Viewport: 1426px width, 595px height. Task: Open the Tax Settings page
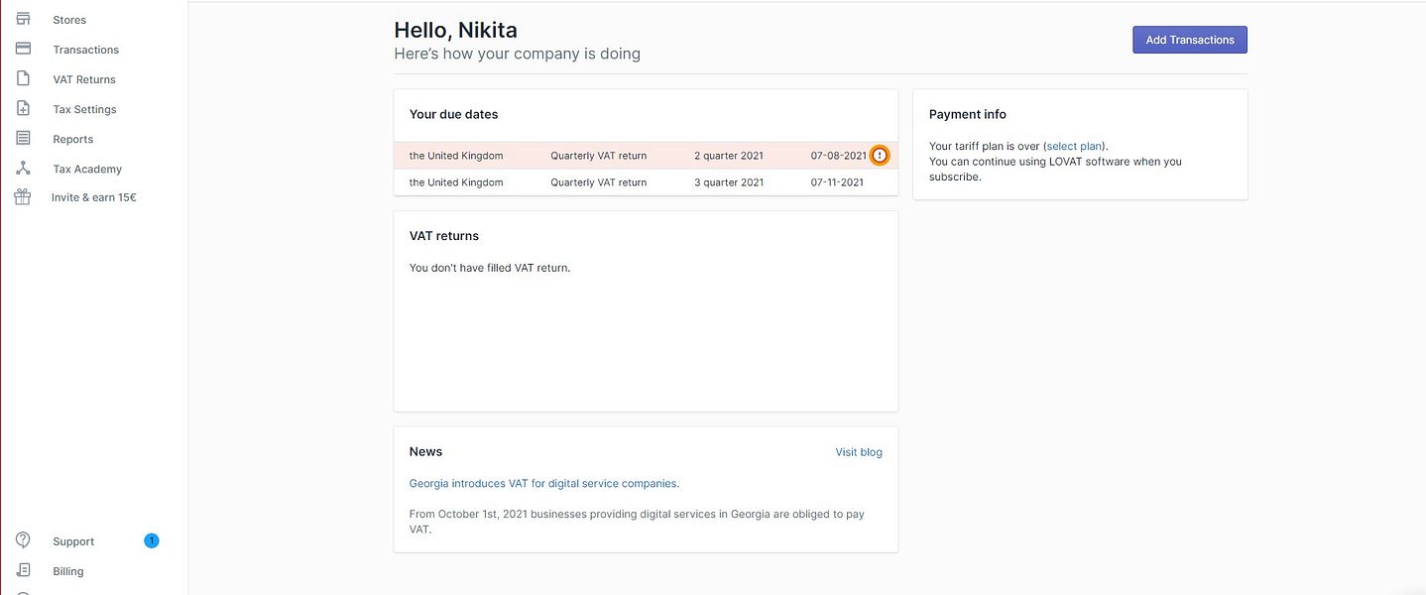[84, 109]
